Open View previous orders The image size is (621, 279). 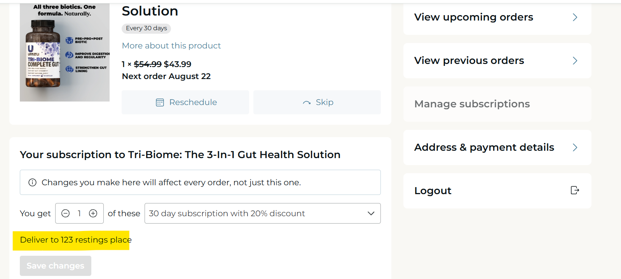pyautogui.click(x=497, y=61)
